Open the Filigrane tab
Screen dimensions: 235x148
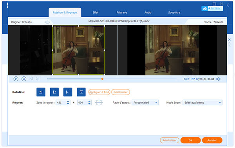pyautogui.click(x=122, y=13)
